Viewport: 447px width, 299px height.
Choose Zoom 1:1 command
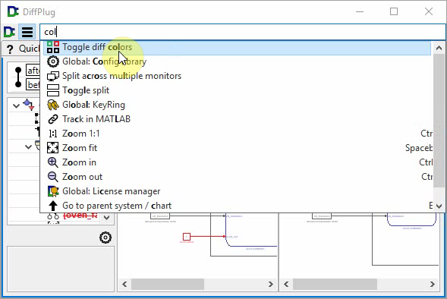[x=237, y=134]
